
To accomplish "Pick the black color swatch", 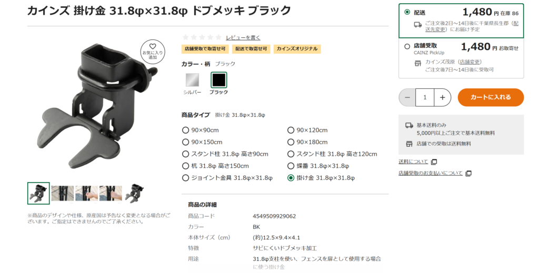I will (x=218, y=80).
